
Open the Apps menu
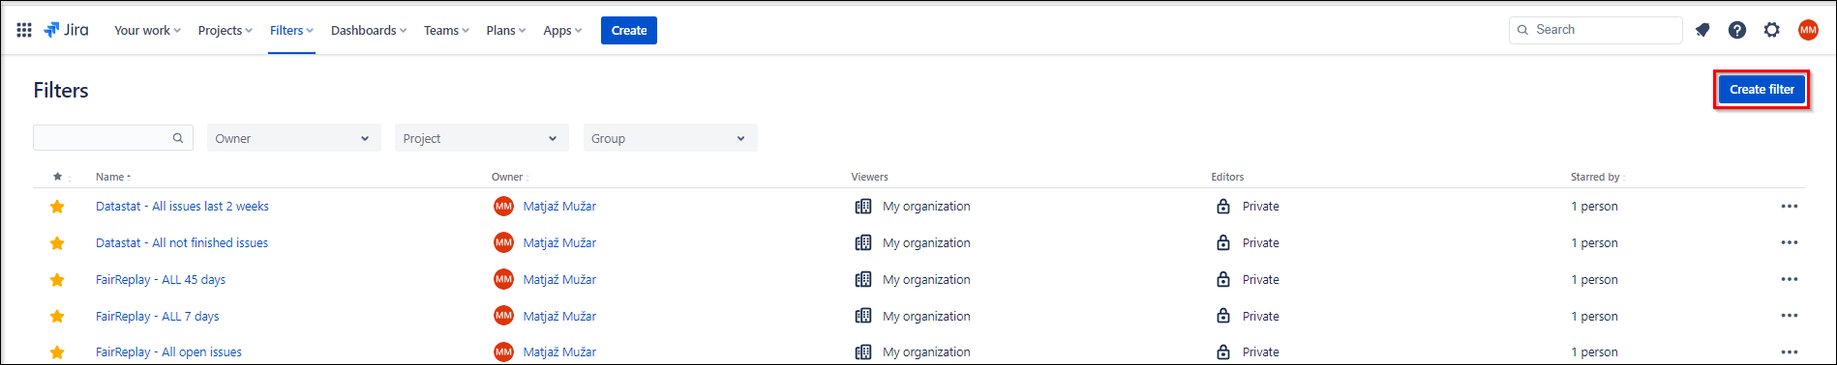pos(562,30)
